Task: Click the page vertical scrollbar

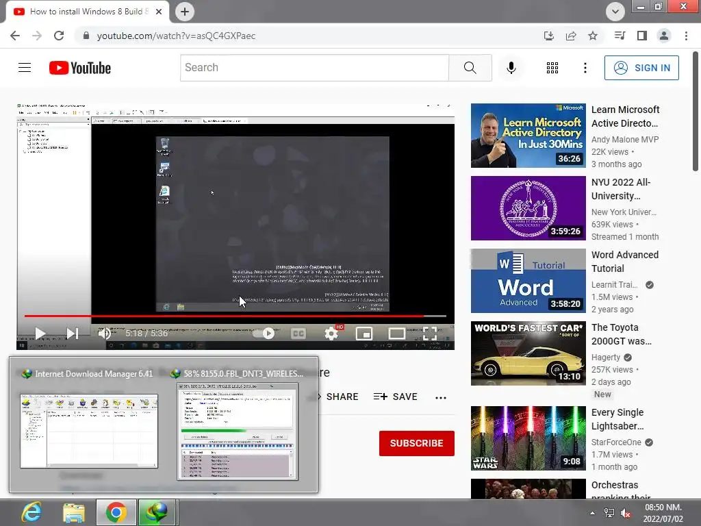Action: click(x=696, y=112)
